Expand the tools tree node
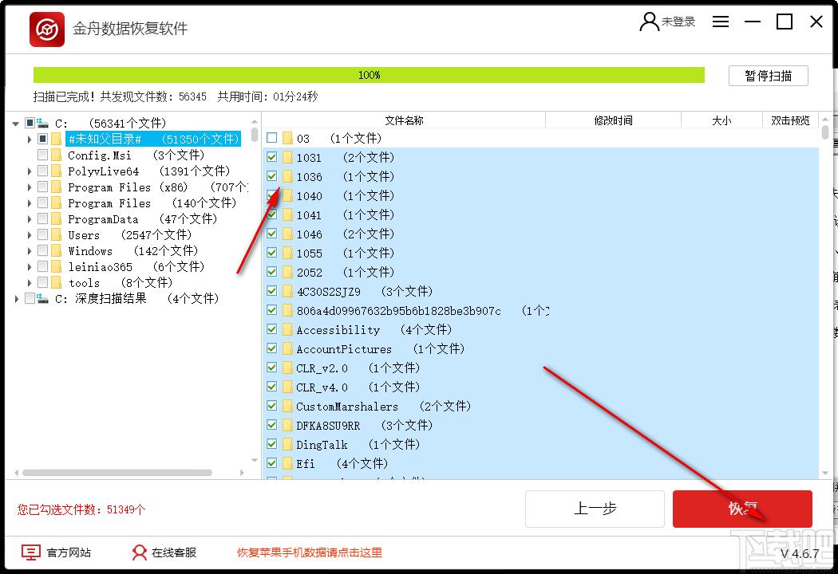Viewport: 838px width, 574px height. tap(30, 282)
